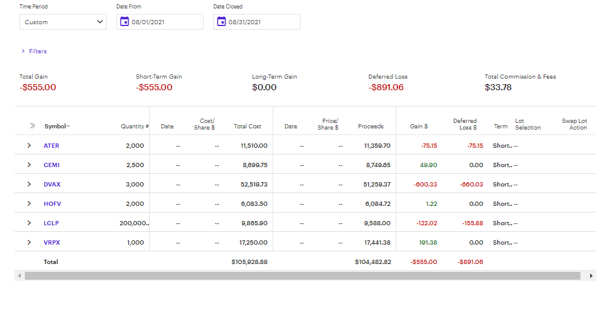This screenshot has width=615, height=310.
Task: Click the horizontal scrollbar thumb
Action: coord(302,276)
